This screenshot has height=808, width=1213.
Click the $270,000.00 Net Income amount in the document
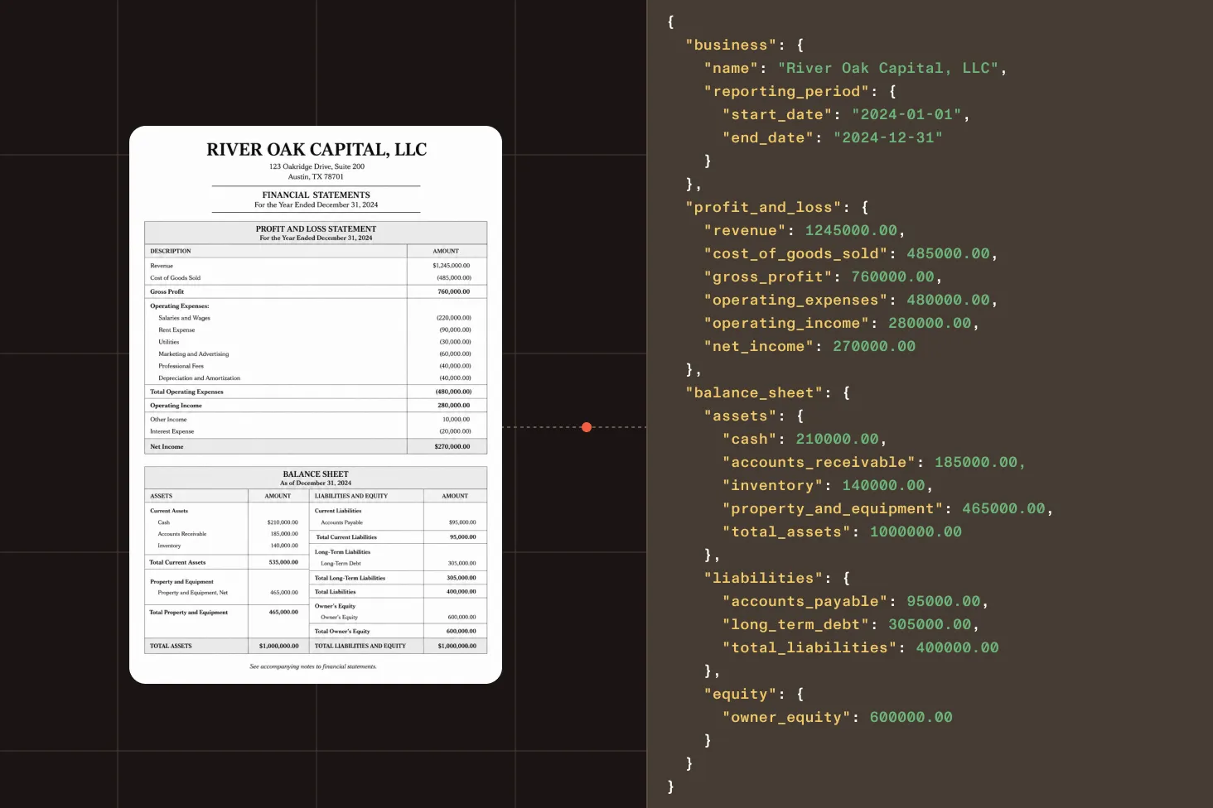pyautogui.click(x=452, y=447)
